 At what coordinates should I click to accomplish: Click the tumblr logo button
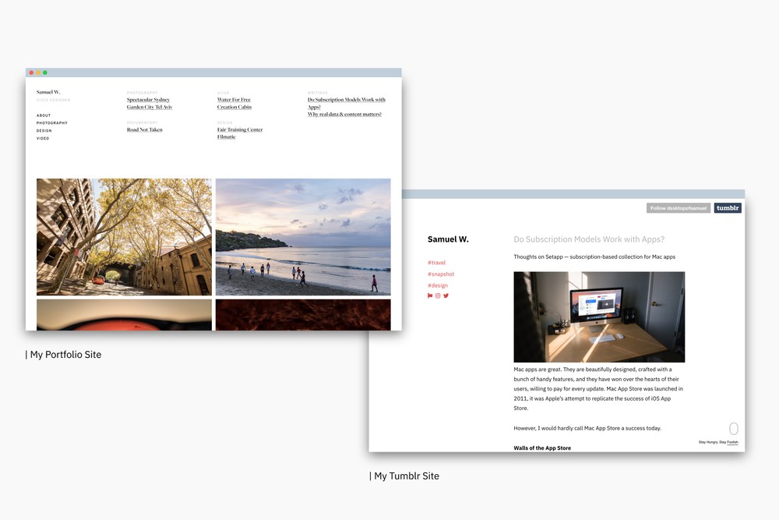(728, 208)
